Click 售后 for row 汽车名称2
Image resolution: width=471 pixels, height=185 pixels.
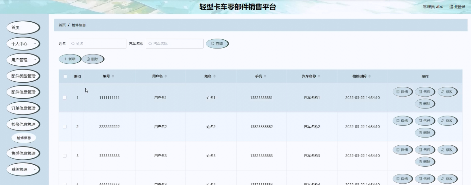pyautogui.click(x=425, y=121)
